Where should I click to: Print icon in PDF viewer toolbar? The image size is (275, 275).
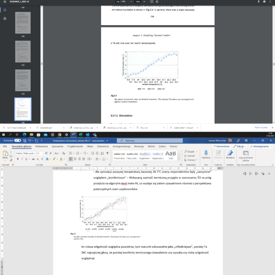(264, 1)
